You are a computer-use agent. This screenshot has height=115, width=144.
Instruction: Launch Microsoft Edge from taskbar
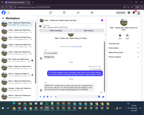pyautogui.click(x=14, y=103)
